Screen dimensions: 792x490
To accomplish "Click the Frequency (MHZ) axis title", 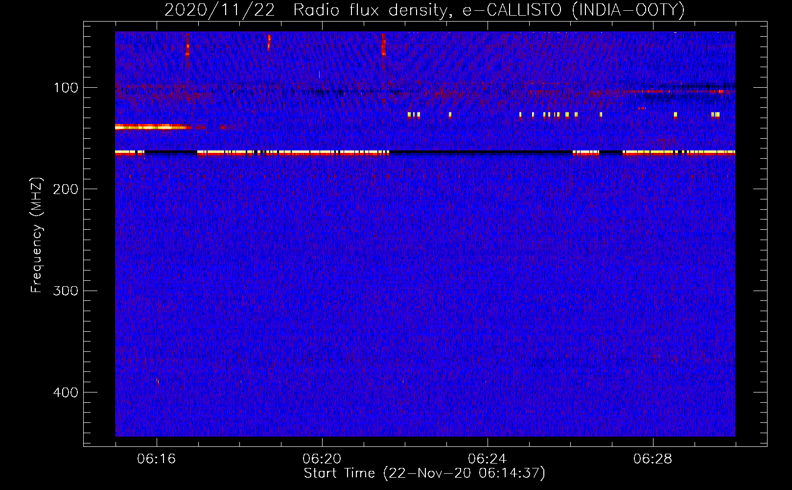I will [37, 235].
